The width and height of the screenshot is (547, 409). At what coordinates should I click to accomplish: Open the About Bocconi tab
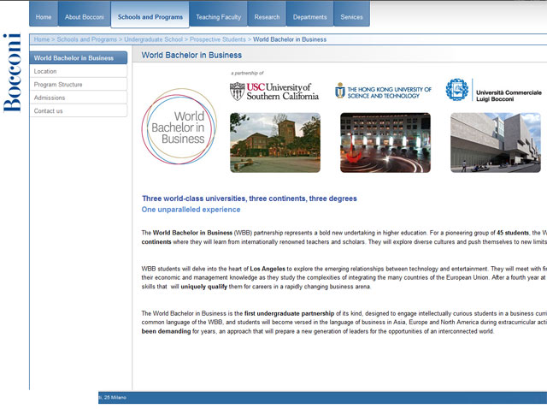(x=84, y=15)
